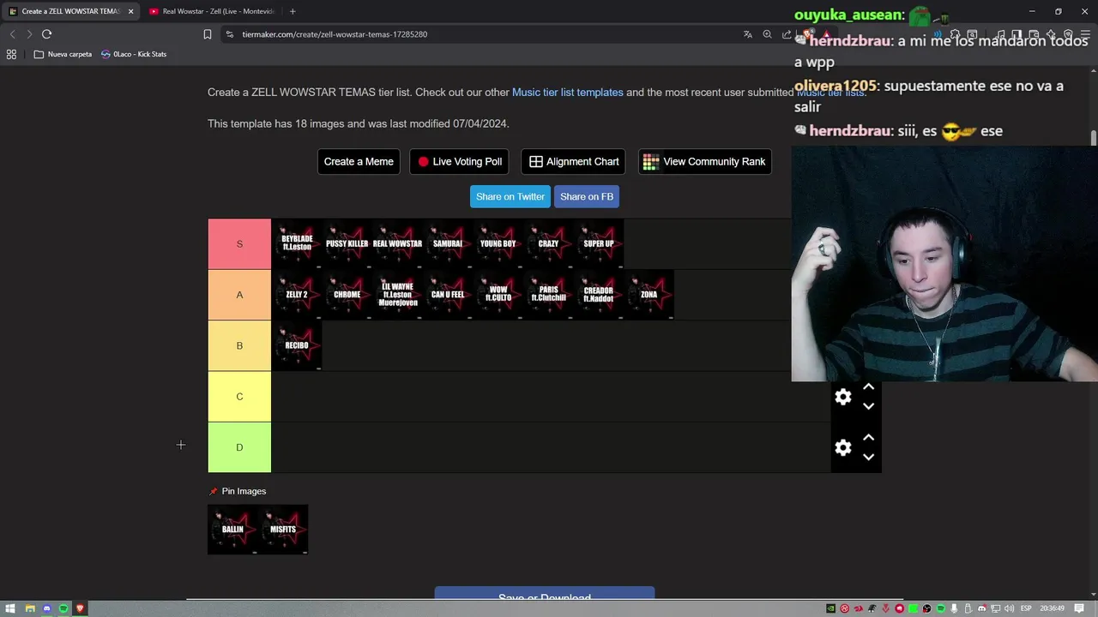Viewport: 1098px width, 617px height.
Task: Select LIL WAYNE ft.Leston tile
Action: click(397, 295)
